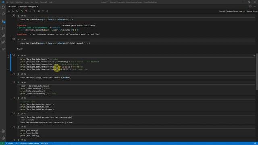Viewport: 258px width, 145px height.
Task: Open the Run and Debug view
Action: point(3,28)
